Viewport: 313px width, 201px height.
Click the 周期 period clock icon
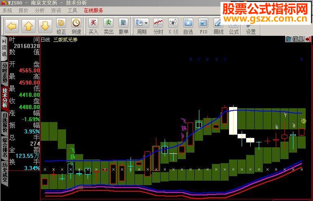[x=139, y=23]
